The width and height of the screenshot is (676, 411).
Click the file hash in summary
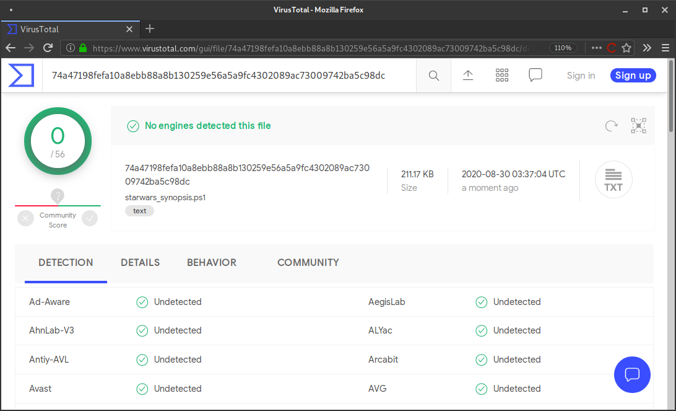(247, 174)
